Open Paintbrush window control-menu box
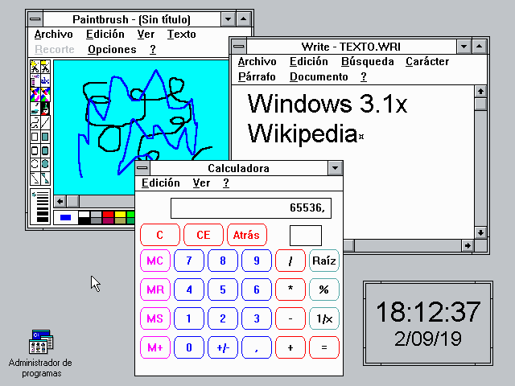The image size is (515, 386). coord(35,19)
